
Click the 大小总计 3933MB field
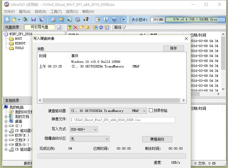tap(157, 20)
